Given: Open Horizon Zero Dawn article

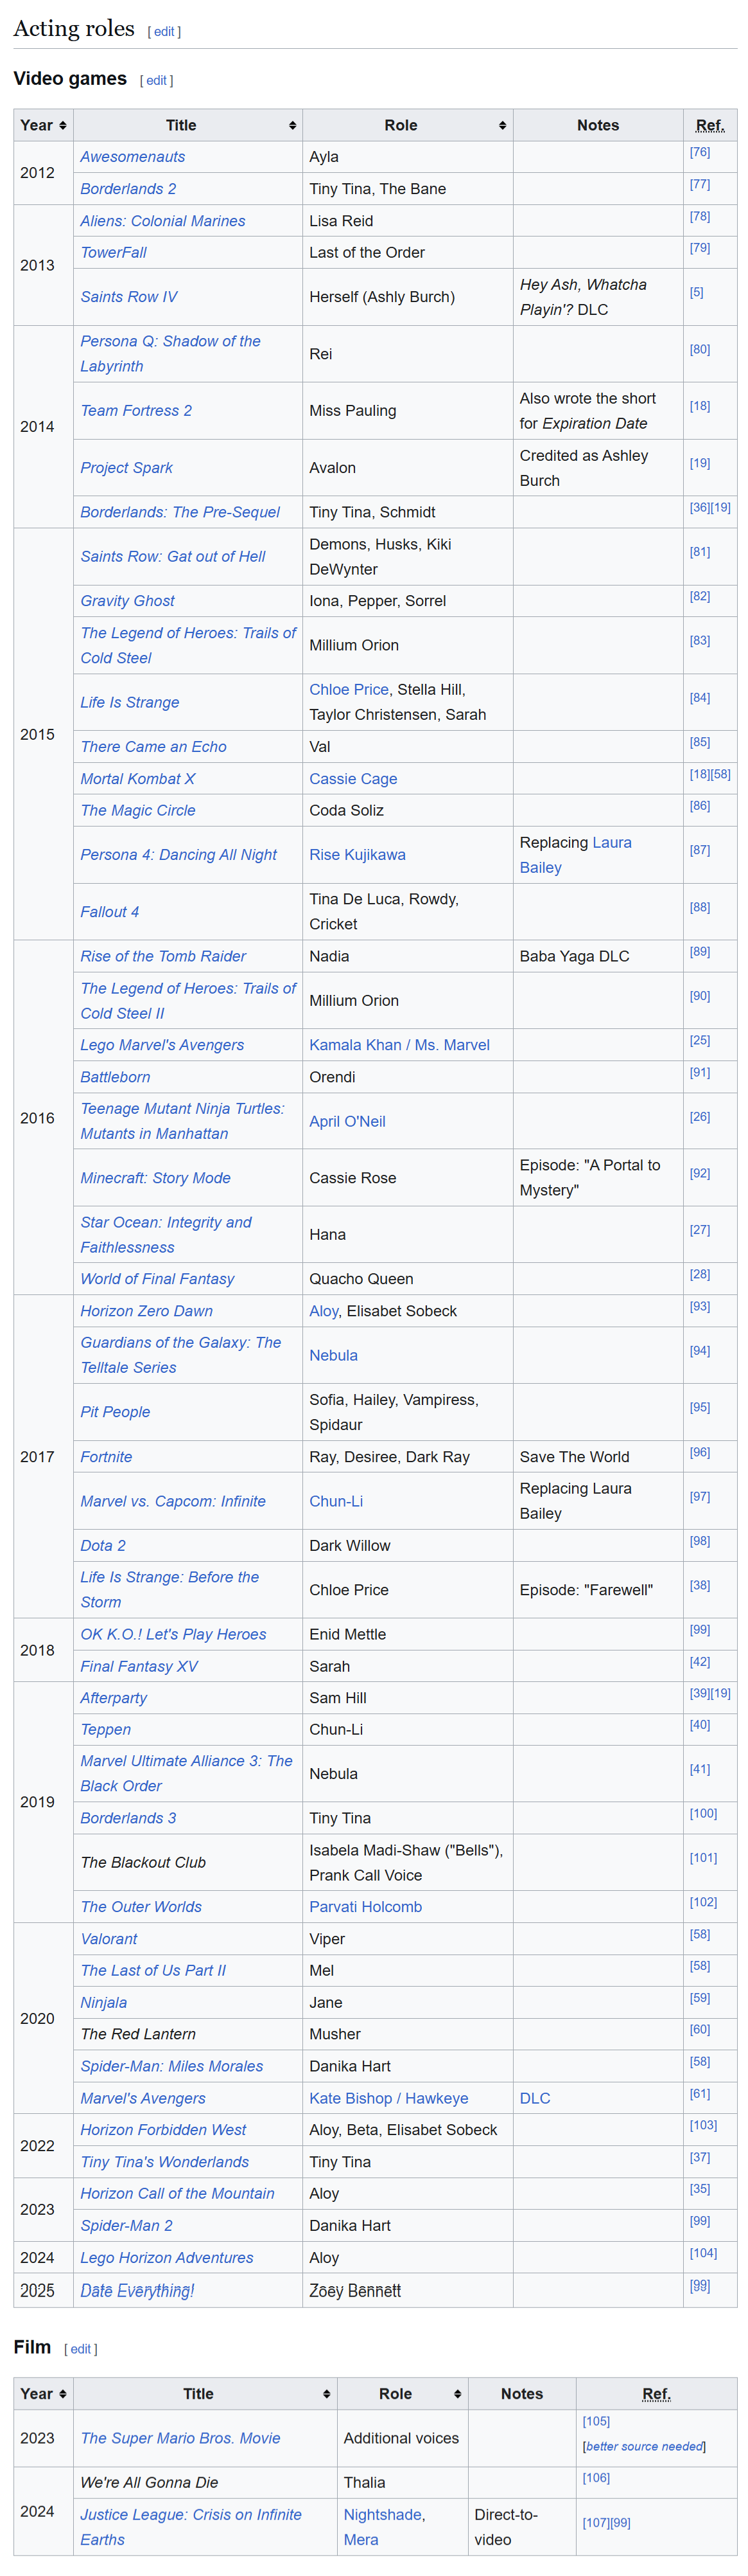Looking at the screenshot, I should (147, 1311).
